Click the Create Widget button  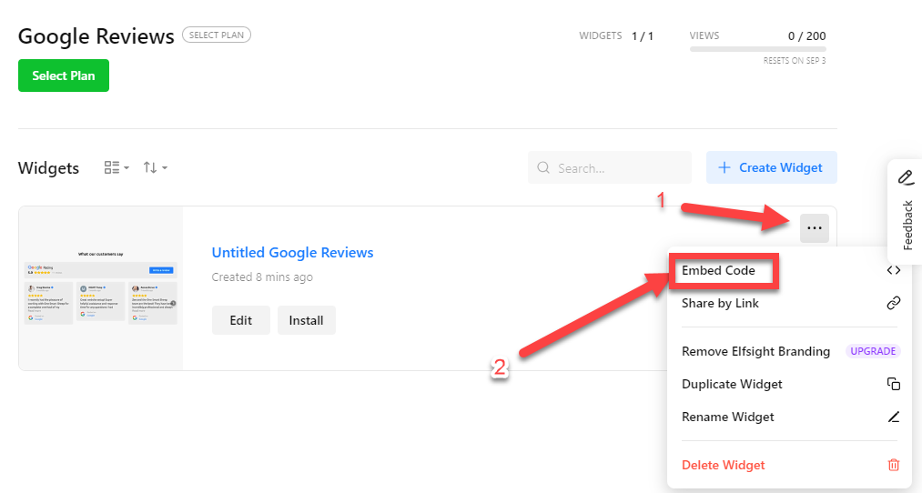point(772,167)
